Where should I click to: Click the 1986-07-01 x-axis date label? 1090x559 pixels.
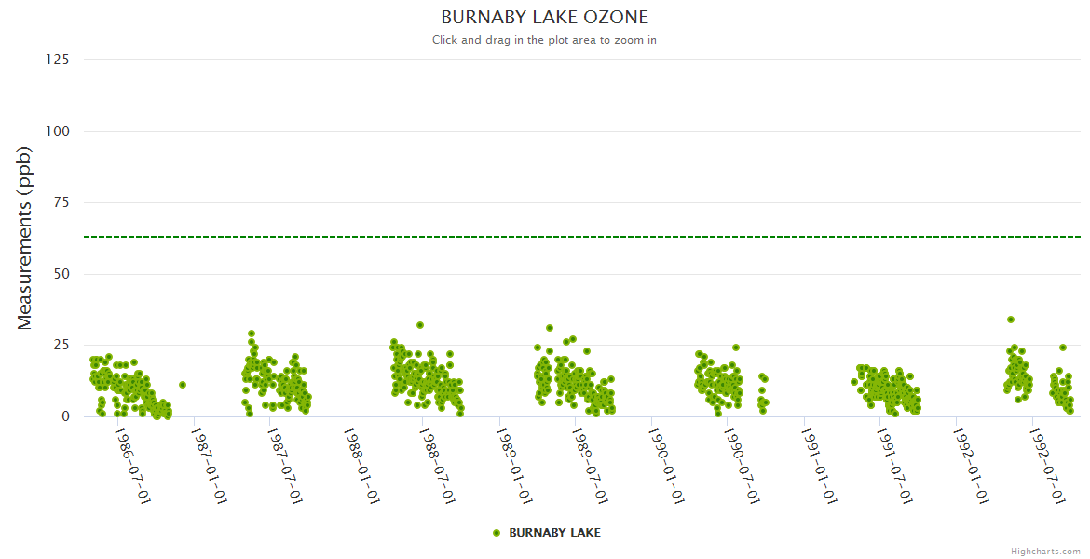132,466
